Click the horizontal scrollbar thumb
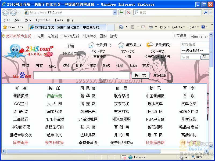The image size is (215, 161). [x=83, y=151]
